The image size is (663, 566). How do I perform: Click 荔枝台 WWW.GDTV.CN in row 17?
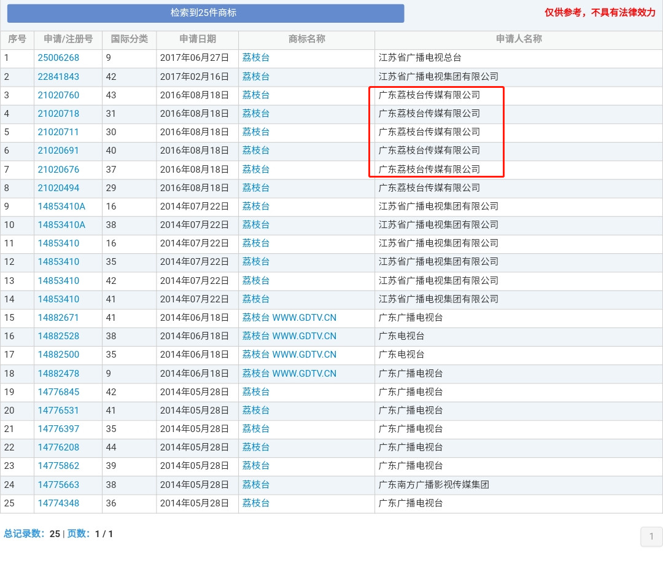[289, 355]
